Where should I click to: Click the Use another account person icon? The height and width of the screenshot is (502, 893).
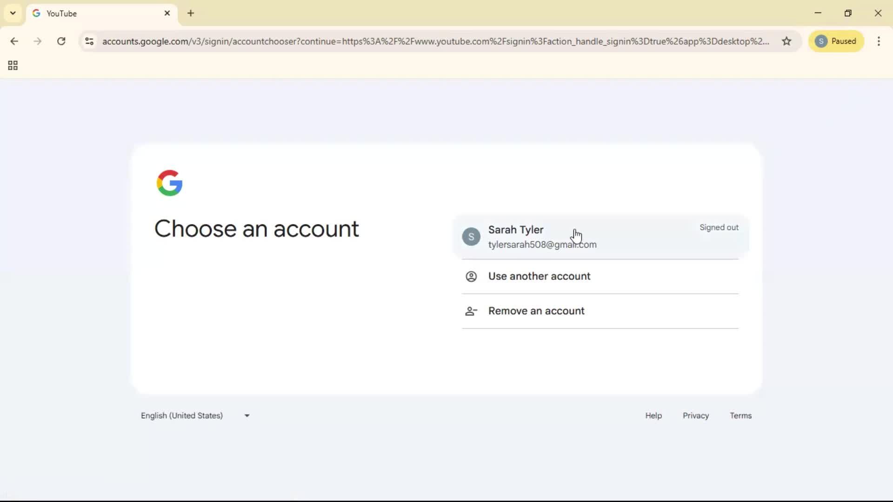[471, 276]
